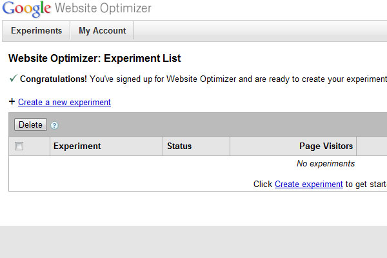The image size is (387, 258).
Task: Sort by the Experiment column header
Action: (x=77, y=146)
